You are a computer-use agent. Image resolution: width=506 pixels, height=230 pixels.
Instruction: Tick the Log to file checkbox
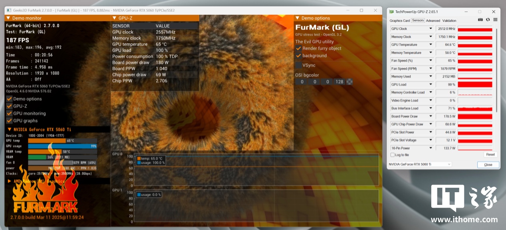click(x=392, y=155)
